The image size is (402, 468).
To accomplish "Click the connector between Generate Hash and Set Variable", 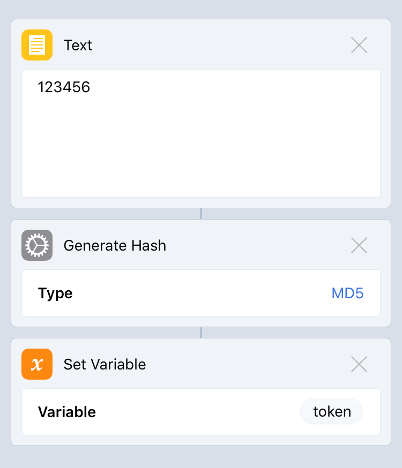I will (201, 333).
